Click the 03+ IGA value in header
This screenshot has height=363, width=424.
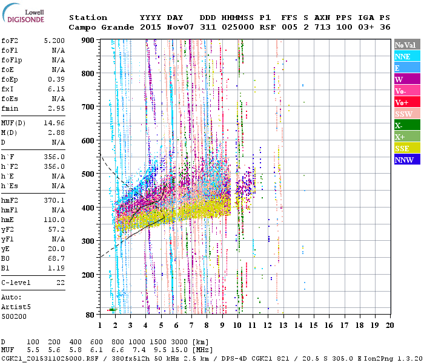(366, 27)
